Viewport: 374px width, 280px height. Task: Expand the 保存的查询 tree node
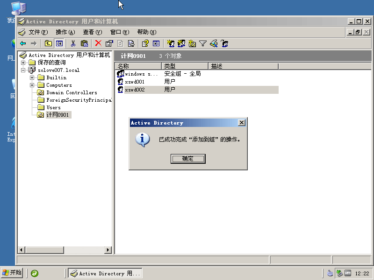[x=23, y=63]
